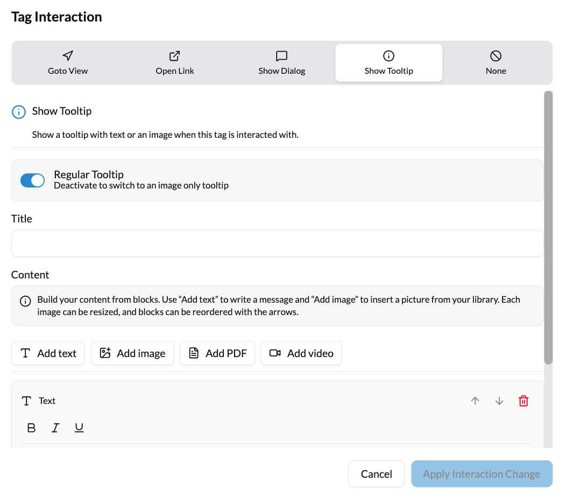Move the Text block up

click(x=475, y=401)
